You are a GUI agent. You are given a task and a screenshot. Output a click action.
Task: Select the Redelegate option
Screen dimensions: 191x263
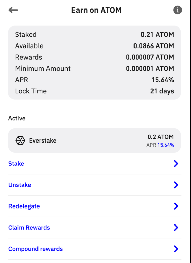[x=24, y=206]
